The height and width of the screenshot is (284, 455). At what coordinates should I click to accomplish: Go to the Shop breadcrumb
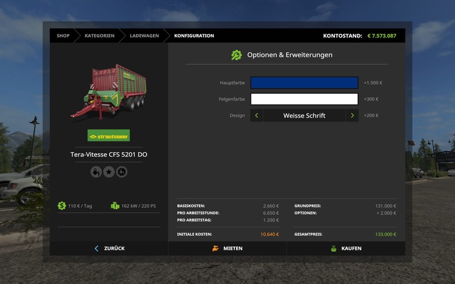(63, 36)
